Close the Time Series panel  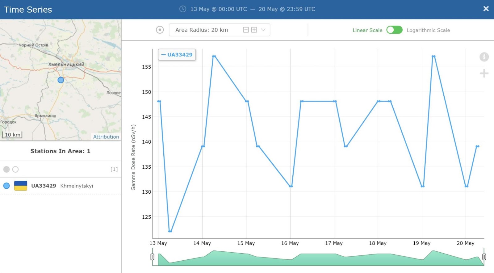click(486, 9)
